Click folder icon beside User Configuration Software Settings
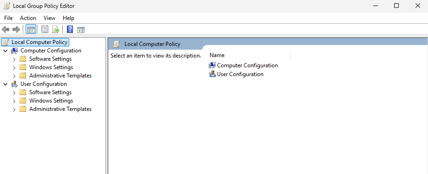Screen dimensions: 428x174 [23, 92]
